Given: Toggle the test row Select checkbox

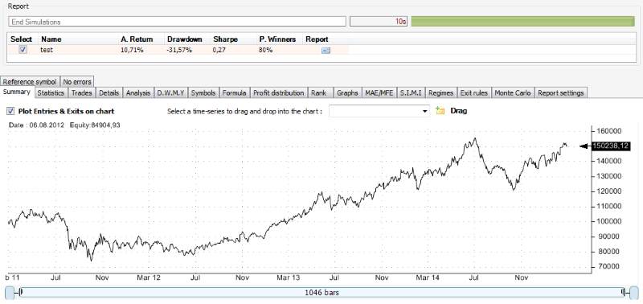Looking at the screenshot, I should tap(23, 50).
